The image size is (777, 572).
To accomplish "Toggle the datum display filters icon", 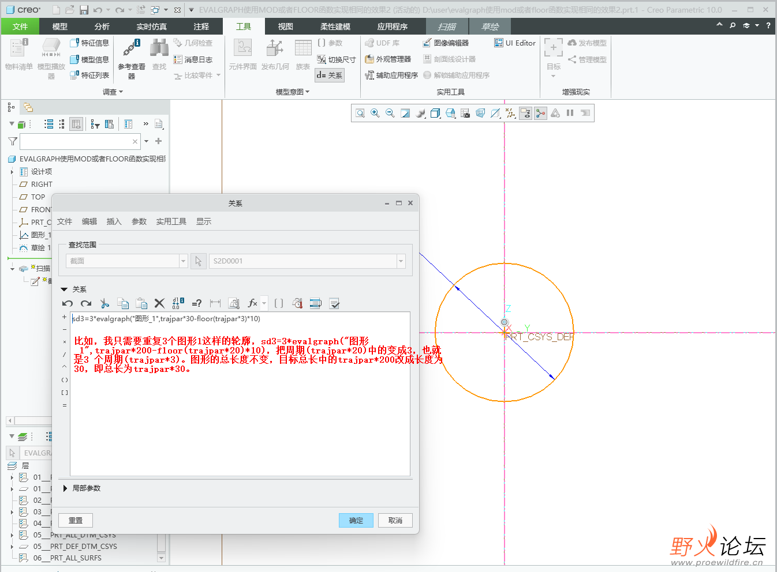I will click(x=510, y=113).
